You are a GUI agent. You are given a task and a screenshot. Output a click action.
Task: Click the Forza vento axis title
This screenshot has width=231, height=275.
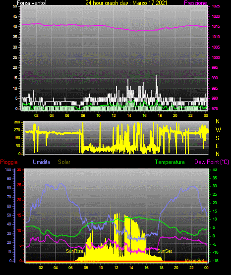[32, 3]
